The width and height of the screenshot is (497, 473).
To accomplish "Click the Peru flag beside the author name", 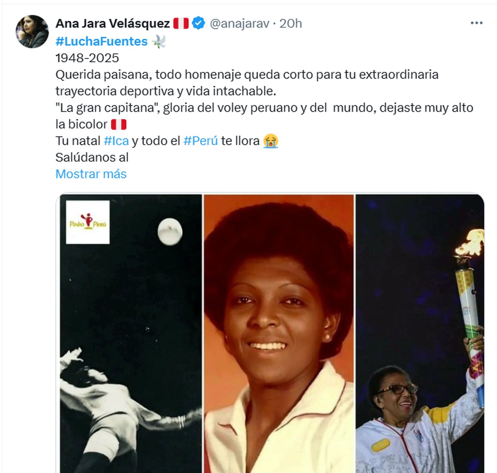I will click(181, 23).
